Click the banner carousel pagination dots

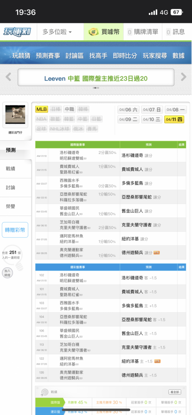click(96, 88)
